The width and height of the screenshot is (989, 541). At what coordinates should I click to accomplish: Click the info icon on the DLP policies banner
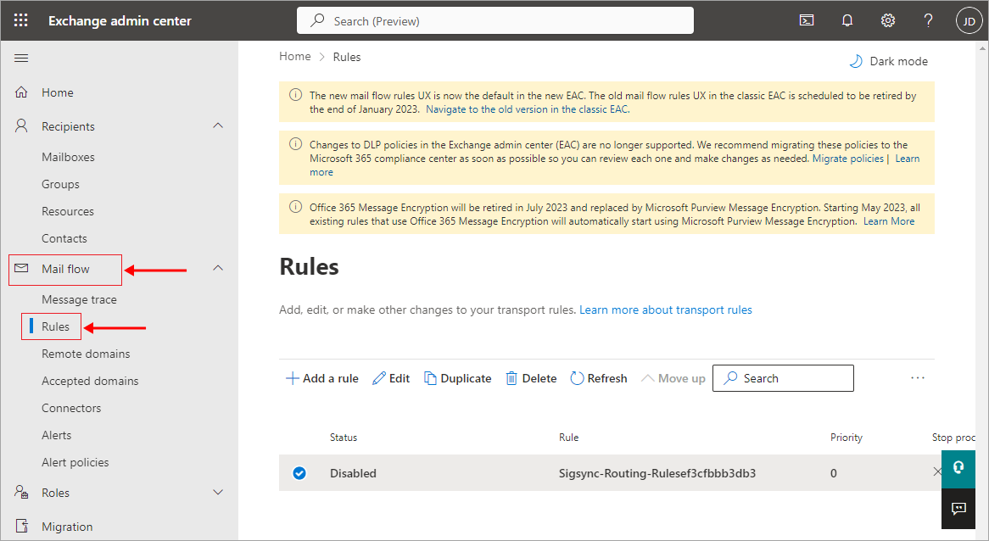(x=295, y=144)
